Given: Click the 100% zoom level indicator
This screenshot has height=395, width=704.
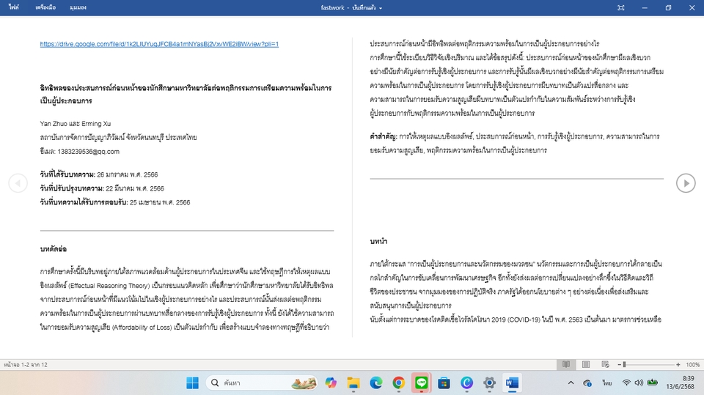Looking at the screenshot, I should point(693,364).
